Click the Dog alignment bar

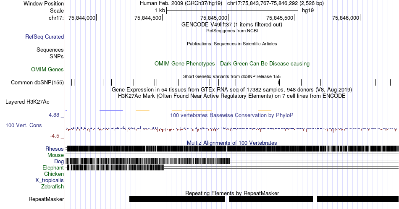147,161
